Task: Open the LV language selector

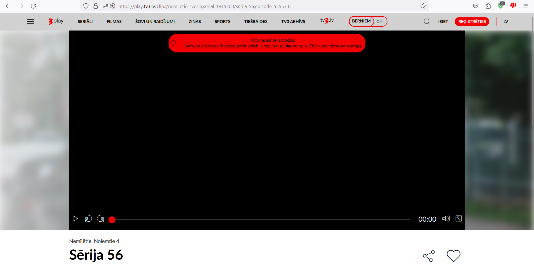Action: 506,21
